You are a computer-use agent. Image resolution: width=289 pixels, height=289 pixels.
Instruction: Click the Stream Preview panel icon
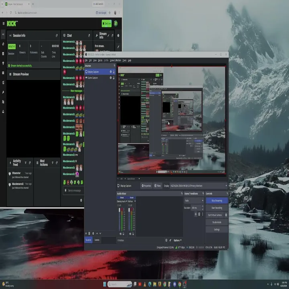pos(10,74)
